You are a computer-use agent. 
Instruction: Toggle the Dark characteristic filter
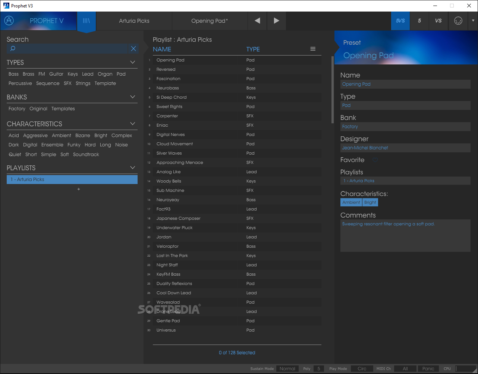14,145
